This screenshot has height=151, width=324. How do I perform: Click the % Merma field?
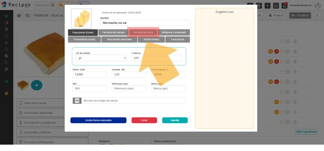157,58
